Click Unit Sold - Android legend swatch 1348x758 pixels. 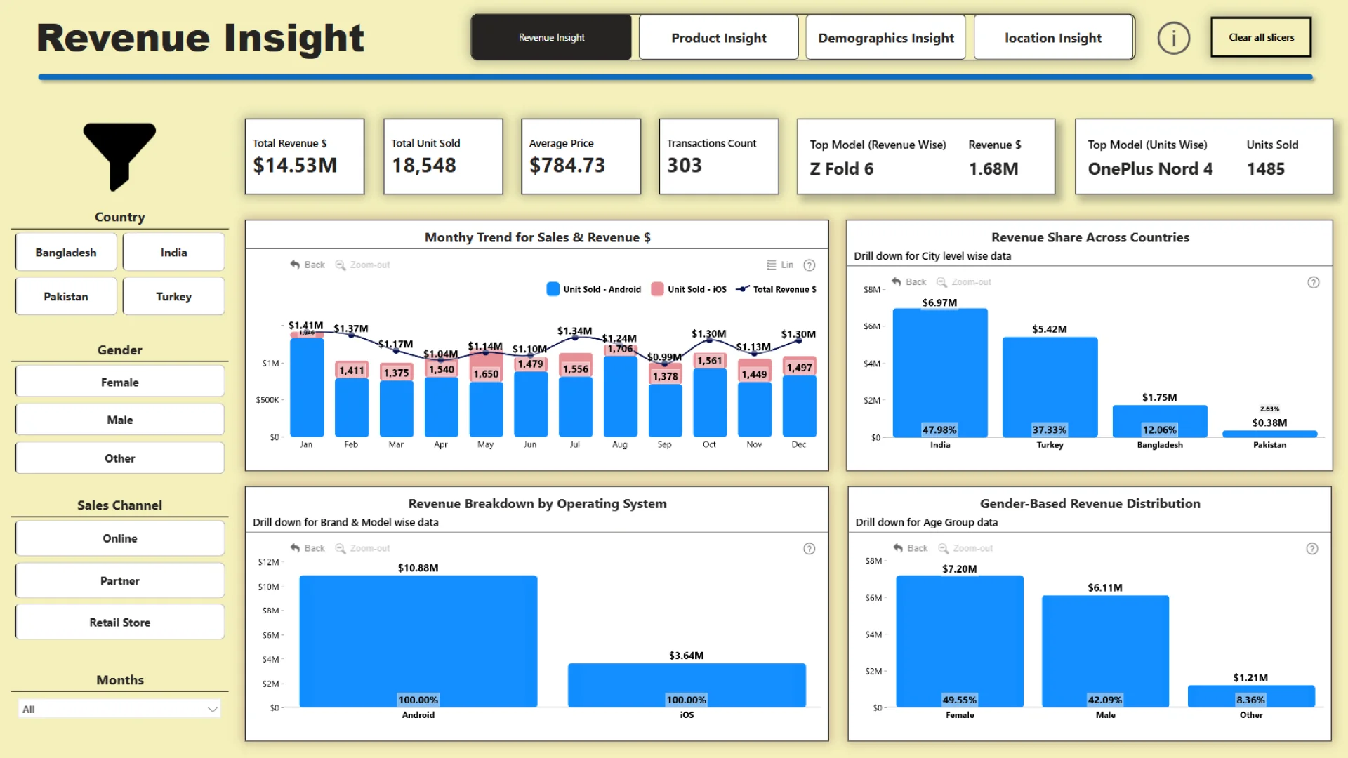(553, 289)
